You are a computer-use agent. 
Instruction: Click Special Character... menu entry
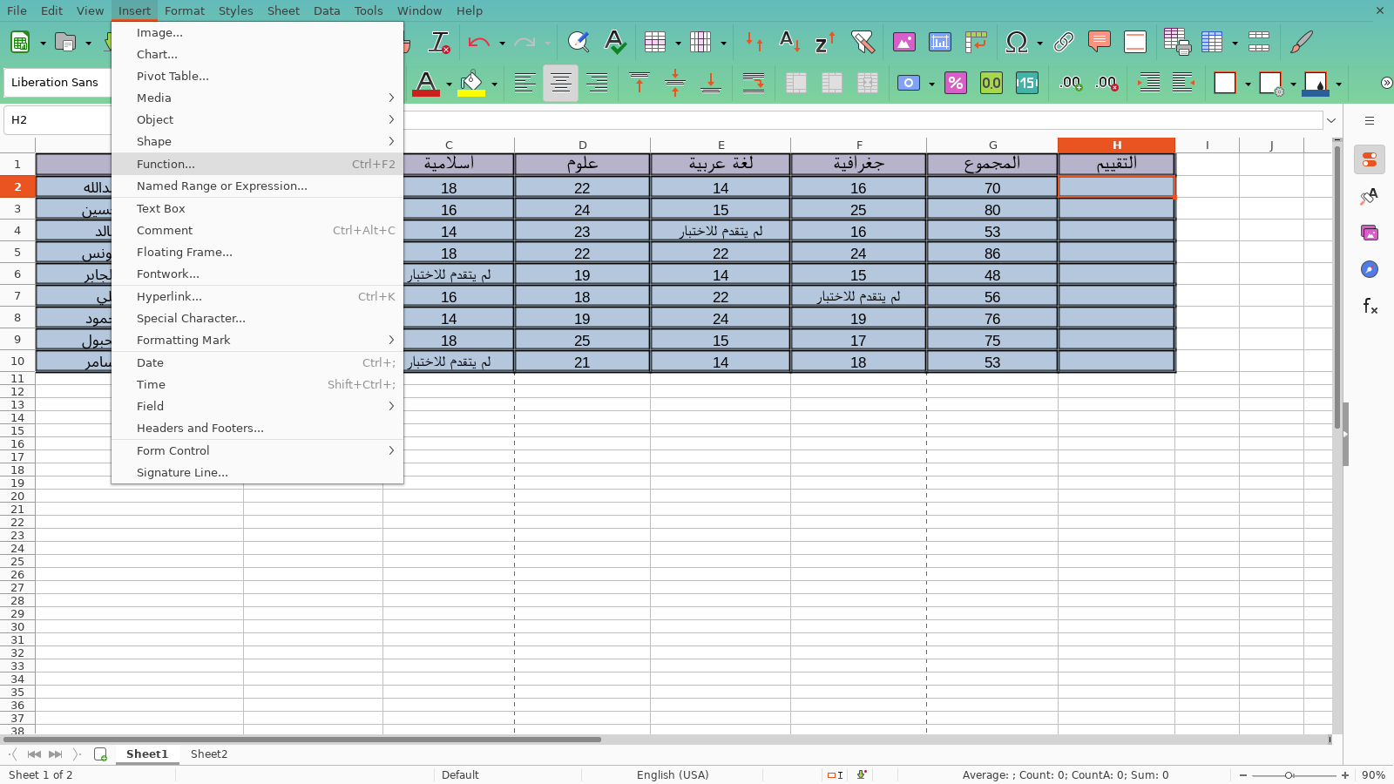click(x=191, y=318)
